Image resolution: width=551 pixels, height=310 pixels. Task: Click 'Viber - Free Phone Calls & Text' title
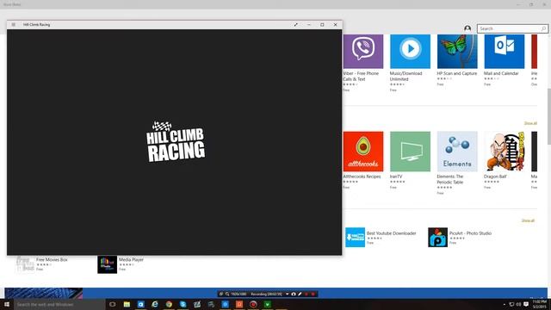pyautogui.click(x=361, y=77)
